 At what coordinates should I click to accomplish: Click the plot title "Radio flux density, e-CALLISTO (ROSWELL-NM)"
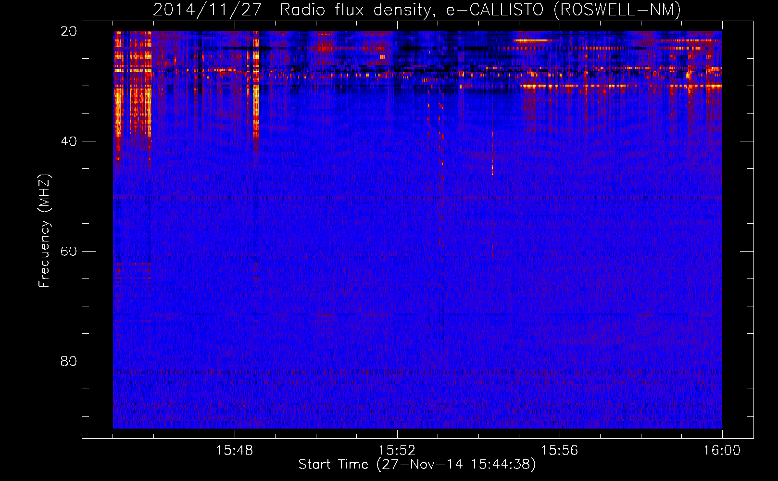tap(480, 10)
